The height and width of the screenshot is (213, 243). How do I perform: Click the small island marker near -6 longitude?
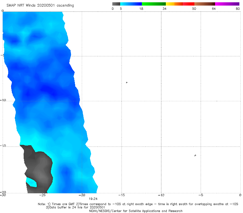(x=195, y=155)
